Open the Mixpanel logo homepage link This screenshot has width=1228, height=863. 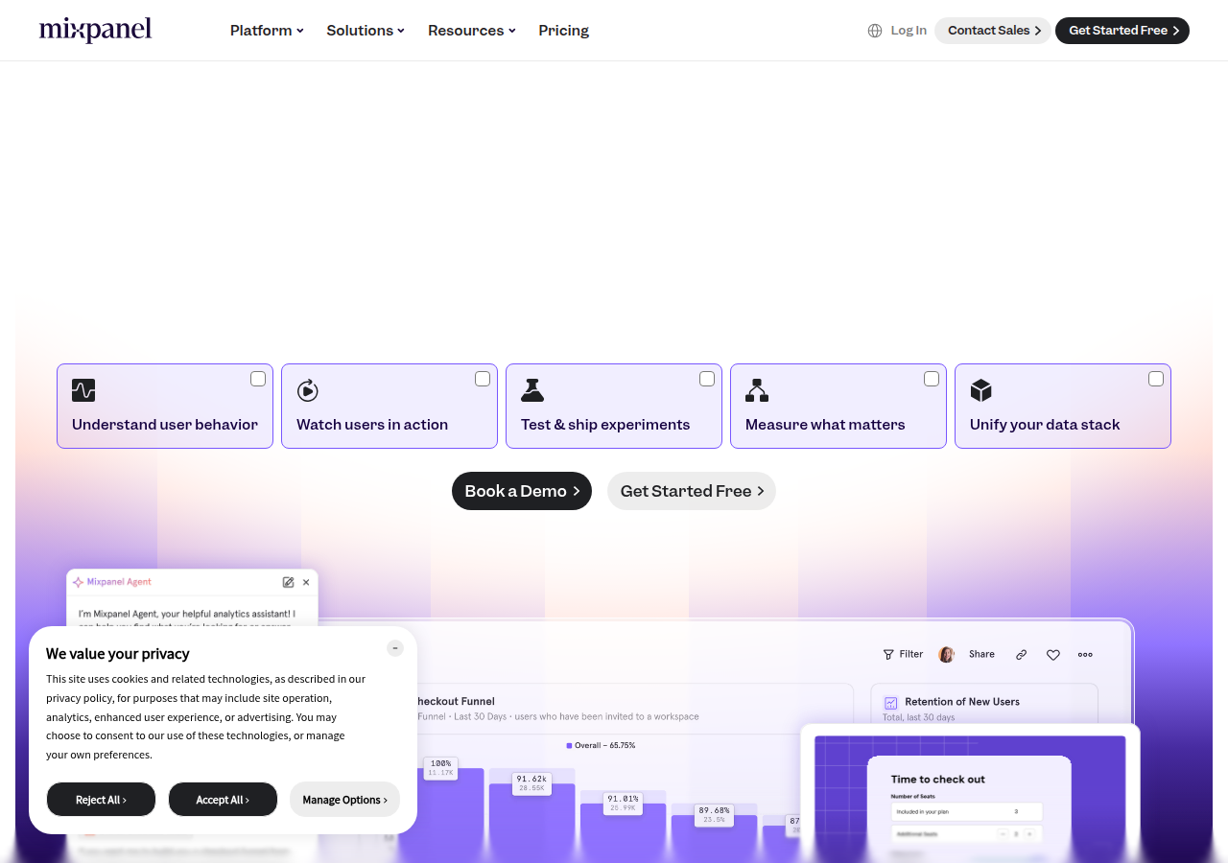pos(95,30)
